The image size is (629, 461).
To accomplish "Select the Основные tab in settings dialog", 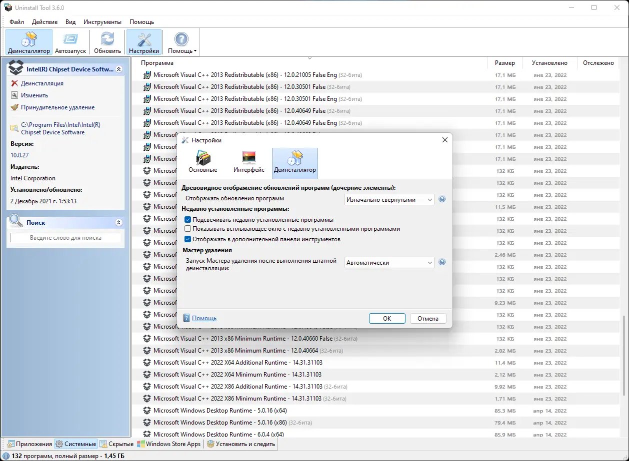I will (x=203, y=162).
